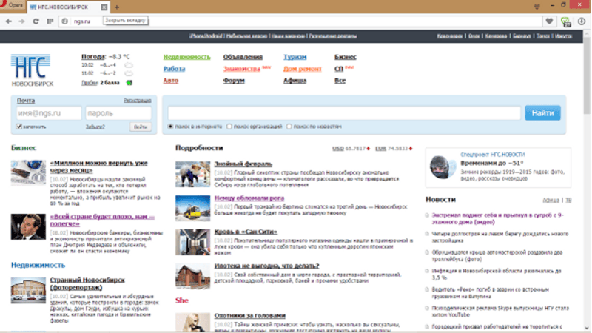Open the Регистрация link
The width and height of the screenshot is (592, 333).
(138, 101)
